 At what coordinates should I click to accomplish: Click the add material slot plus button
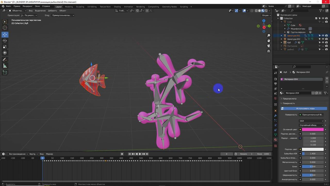tap(327, 78)
